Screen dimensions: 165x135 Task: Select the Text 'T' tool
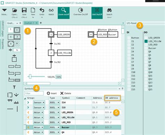[x=14, y=87]
